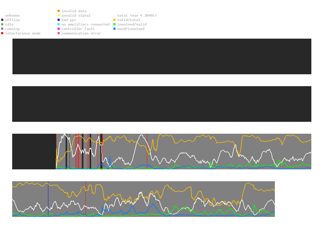325x227 pixels.
Task: Click the blue bad gps swatch
Action: [59, 20]
